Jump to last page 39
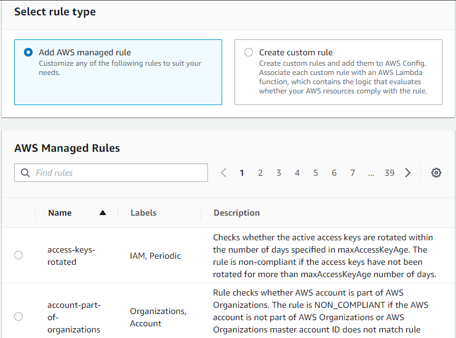This screenshot has height=338, width=456. pos(390,173)
